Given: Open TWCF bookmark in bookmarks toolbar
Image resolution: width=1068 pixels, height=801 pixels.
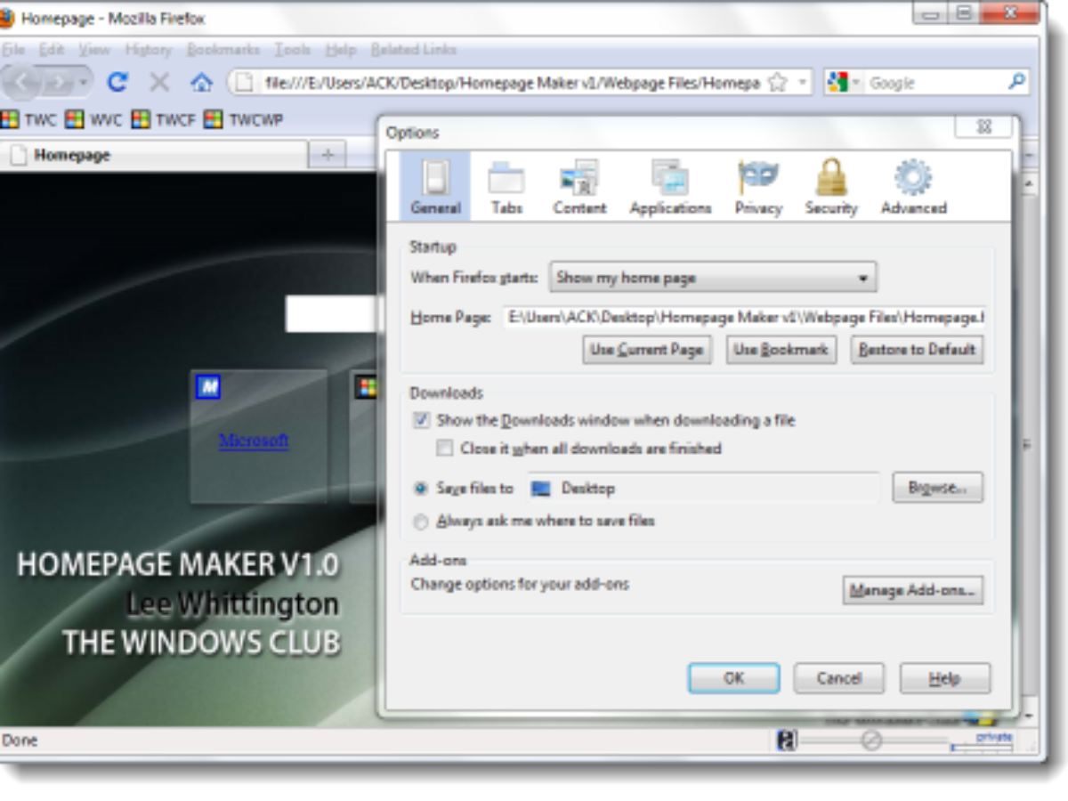Looking at the screenshot, I should click(164, 119).
